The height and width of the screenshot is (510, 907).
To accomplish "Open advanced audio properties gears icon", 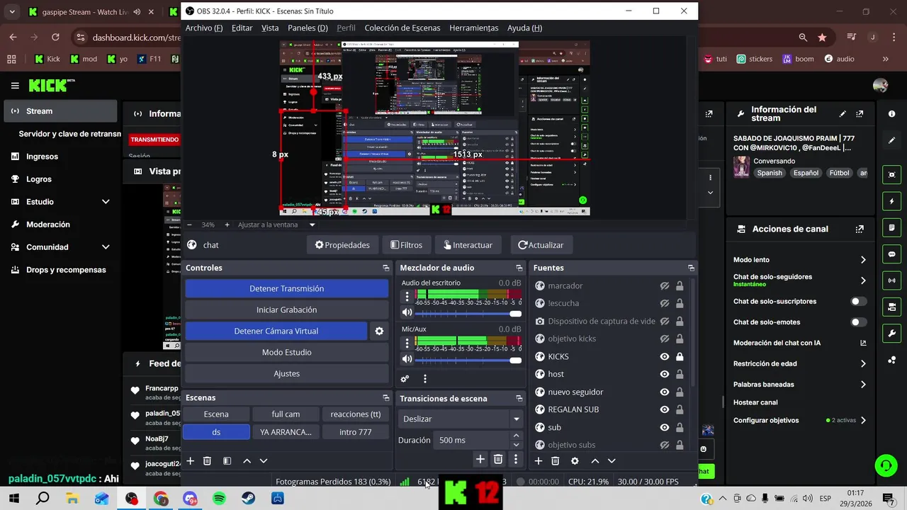I will 405,379.
